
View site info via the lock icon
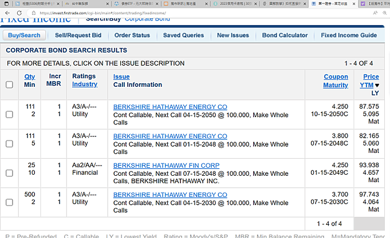pos(34,13)
